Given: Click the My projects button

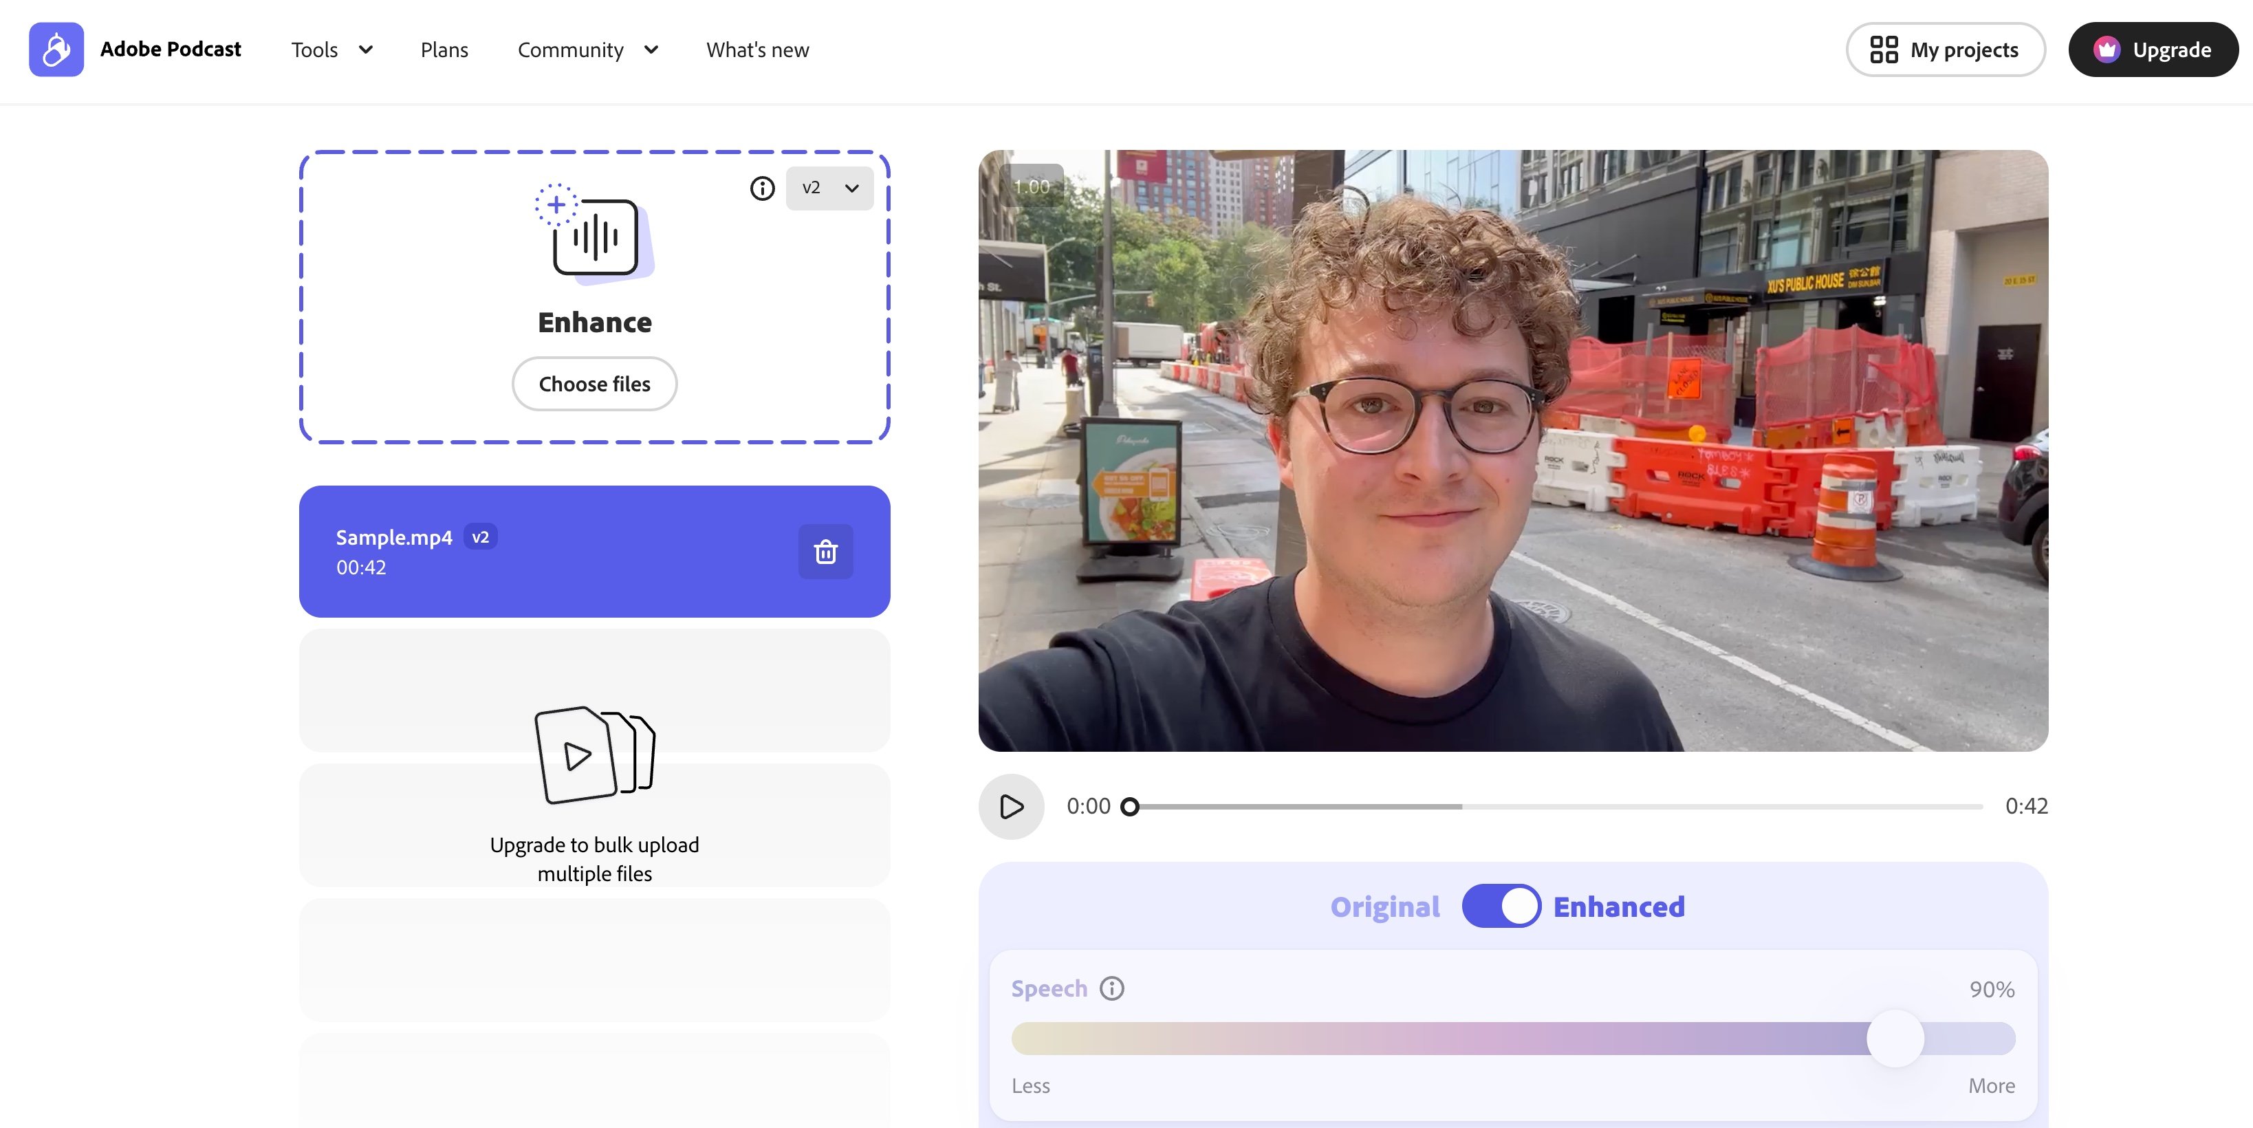Looking at the screenshot, I should (x=1944, y=50).
